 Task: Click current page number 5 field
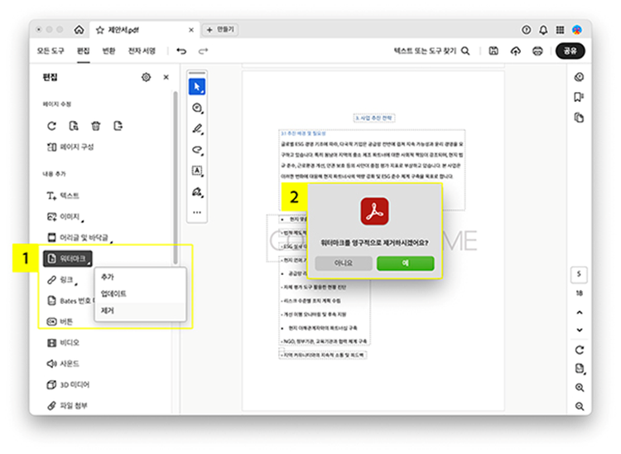[579, 274]
